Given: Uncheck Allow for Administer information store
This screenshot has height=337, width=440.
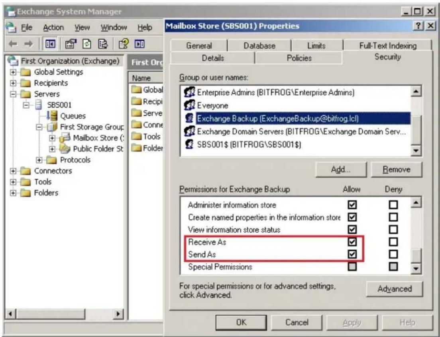Looking at the screenshot, I should click(352, 205).
